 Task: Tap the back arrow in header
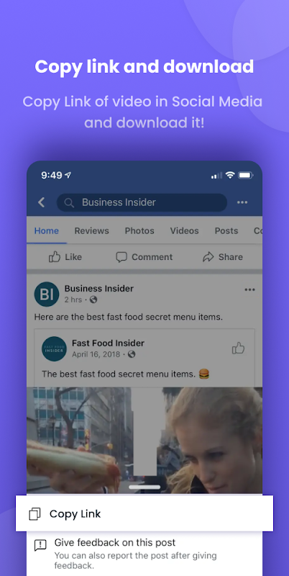click(42, 202)
